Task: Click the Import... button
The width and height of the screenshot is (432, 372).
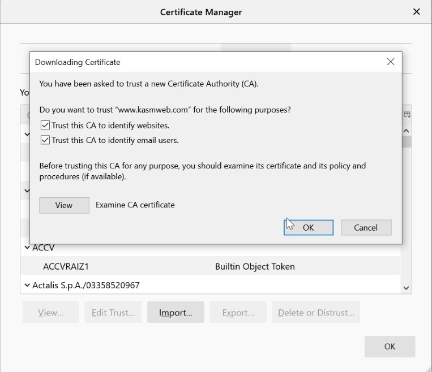Action: [176, 313]
